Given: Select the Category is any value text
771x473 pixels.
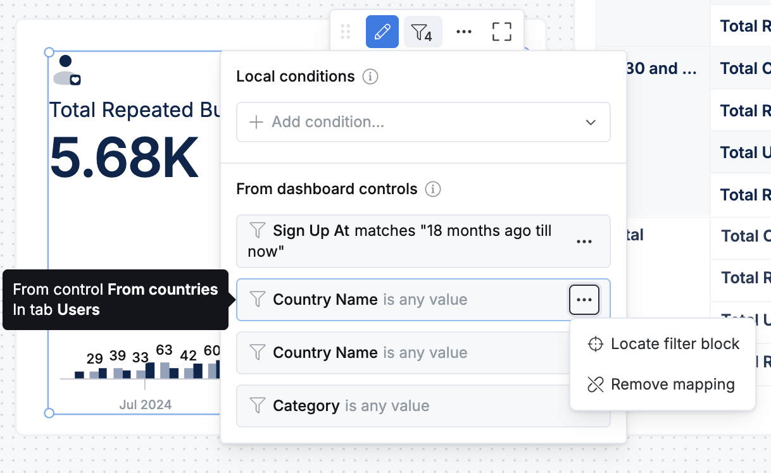Looking at the screenshot, I should 351,406.
